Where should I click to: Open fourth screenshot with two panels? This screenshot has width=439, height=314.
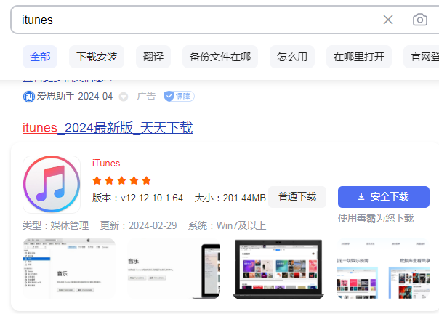coord(383,268)
